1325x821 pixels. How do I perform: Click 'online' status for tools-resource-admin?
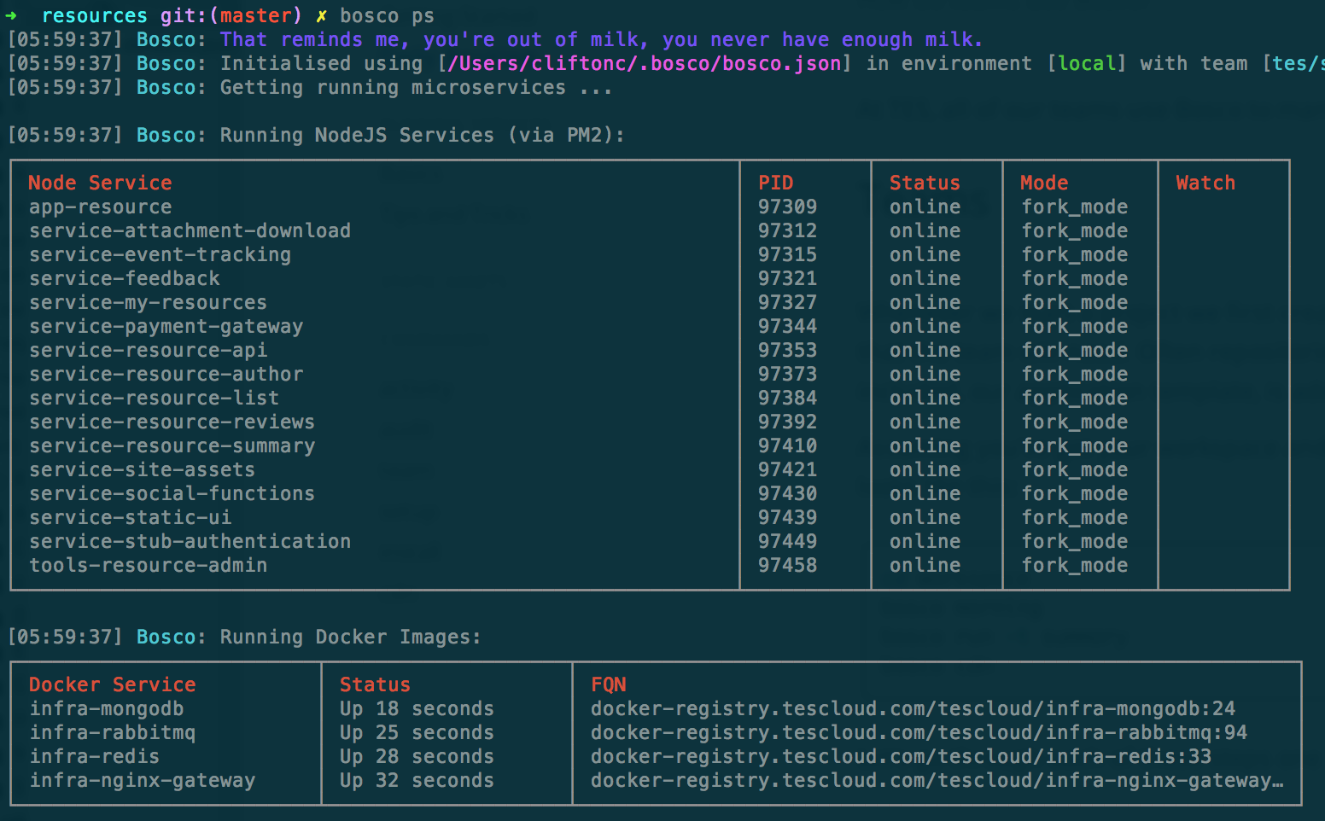click(925, 566)
